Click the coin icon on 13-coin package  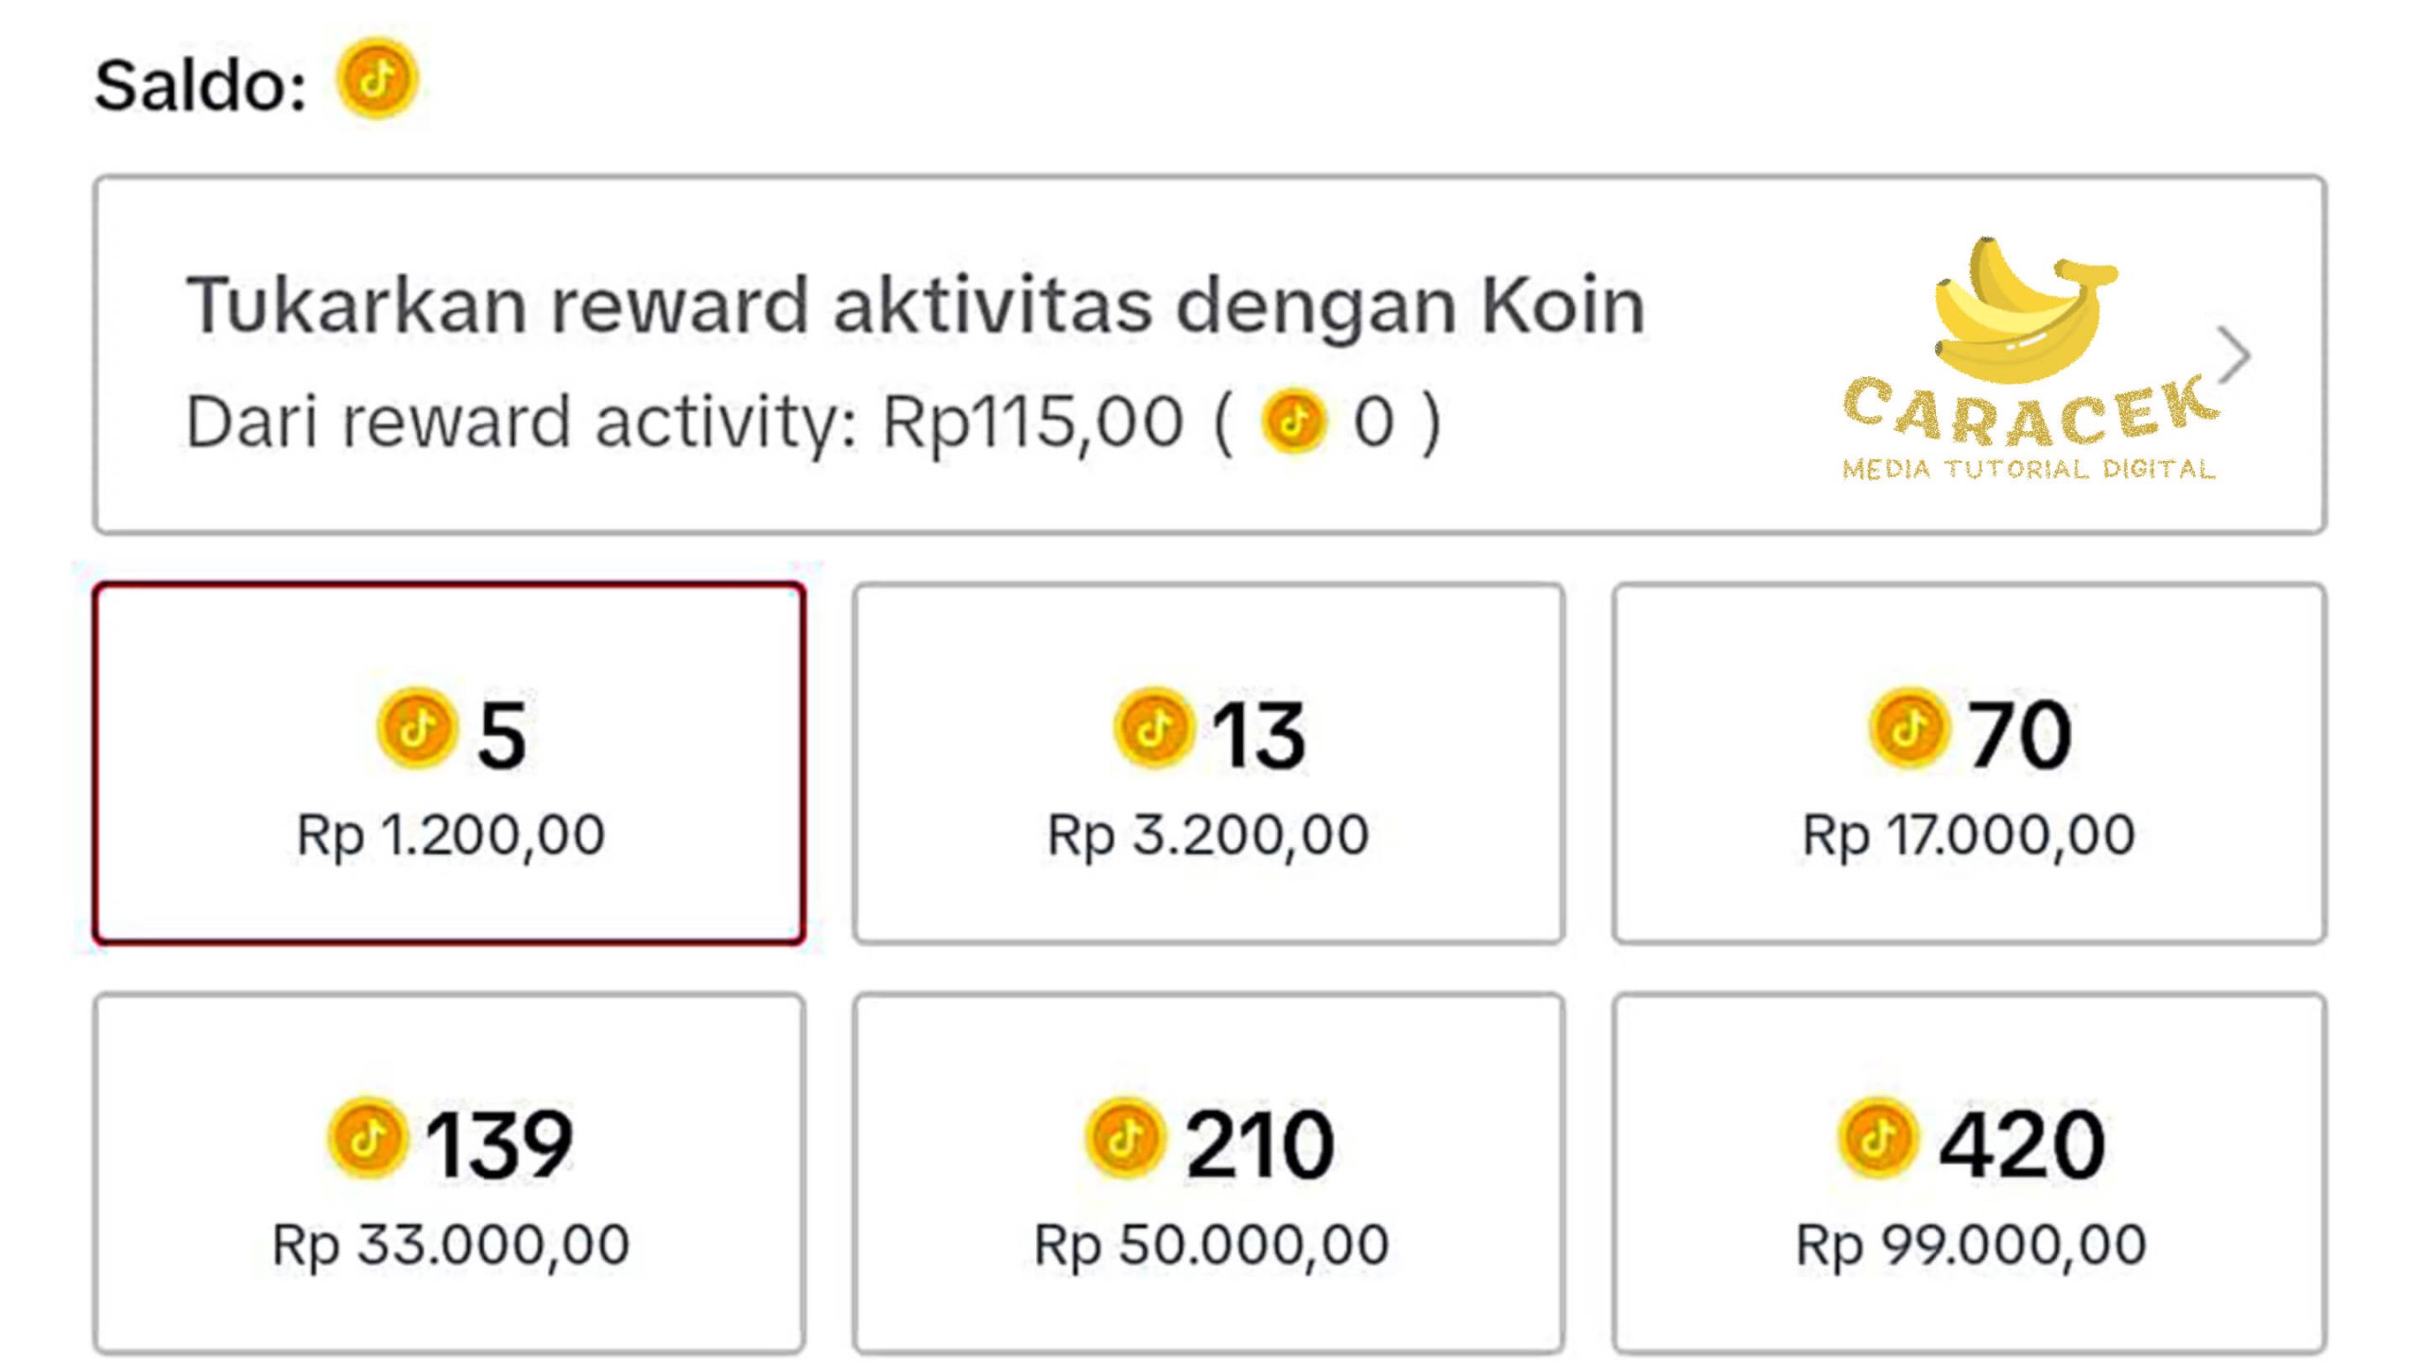(x=1153, y=729)
